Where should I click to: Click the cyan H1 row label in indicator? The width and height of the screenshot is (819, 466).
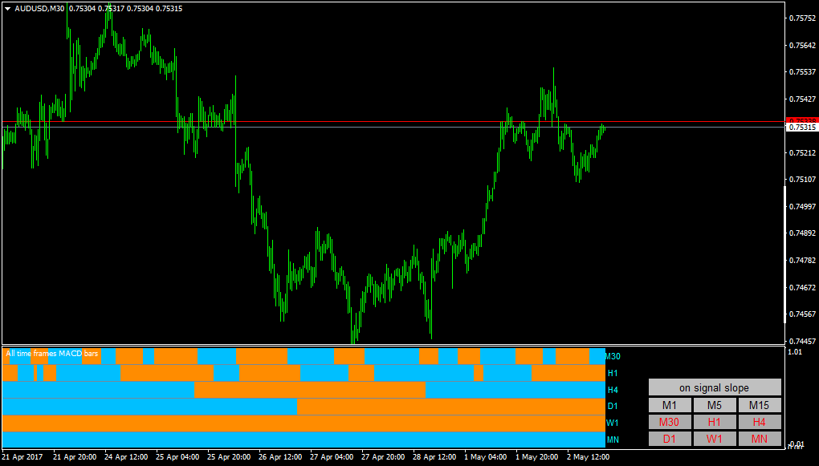[x=613, y=373]
